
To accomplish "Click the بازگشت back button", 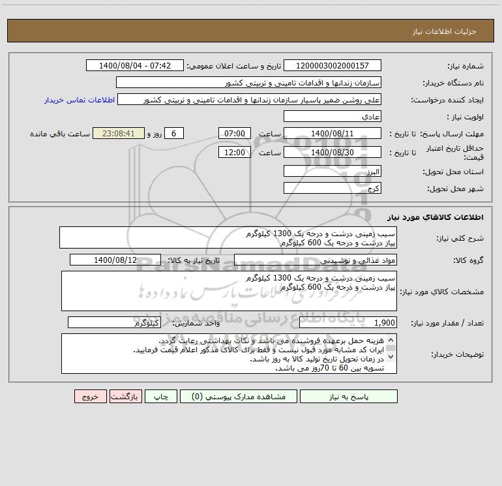I will click(x=125, y=397).
